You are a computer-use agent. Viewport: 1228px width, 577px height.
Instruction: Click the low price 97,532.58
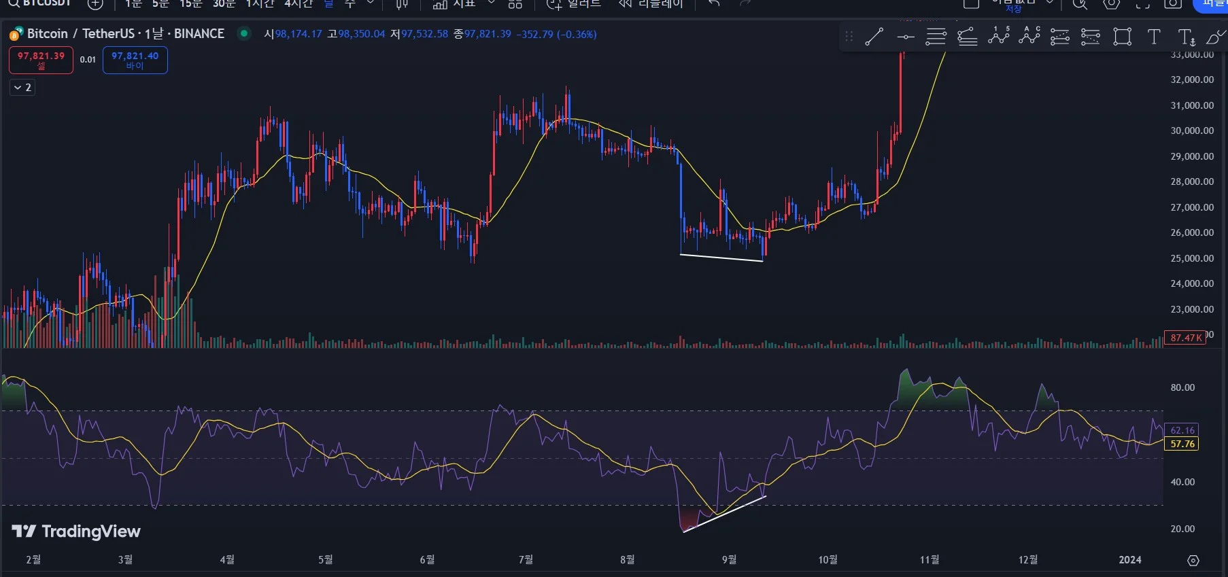click(425, 34)
